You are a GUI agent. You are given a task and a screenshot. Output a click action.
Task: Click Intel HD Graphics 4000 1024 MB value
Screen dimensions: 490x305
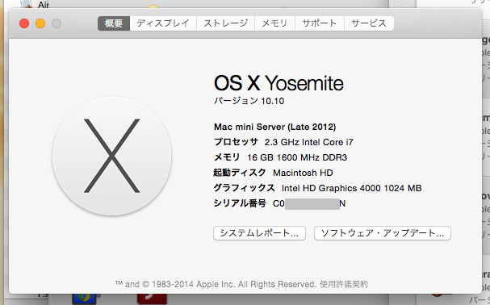coord(352,188)
